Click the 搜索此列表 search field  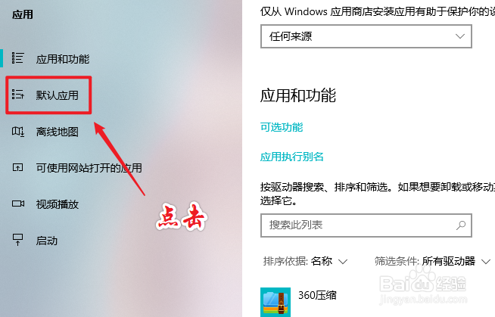(x=366, y=225)
